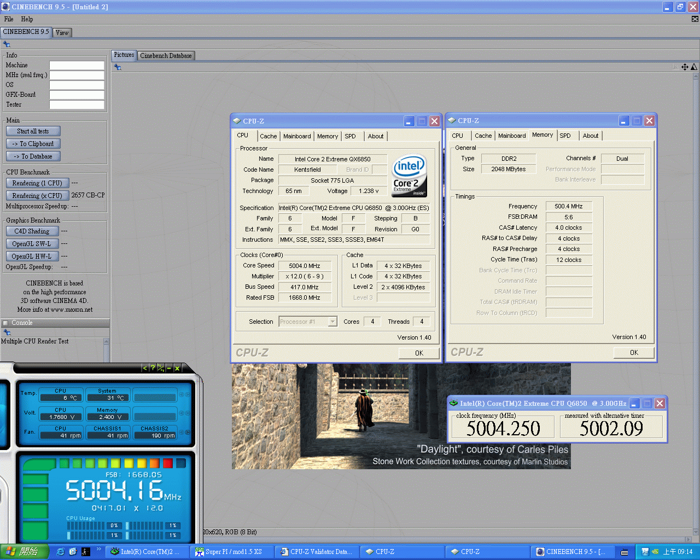Switch to the View tab in CINEBENCH
Screen dimensions: 700x560
pyautogui.click(x=62, y=33)
